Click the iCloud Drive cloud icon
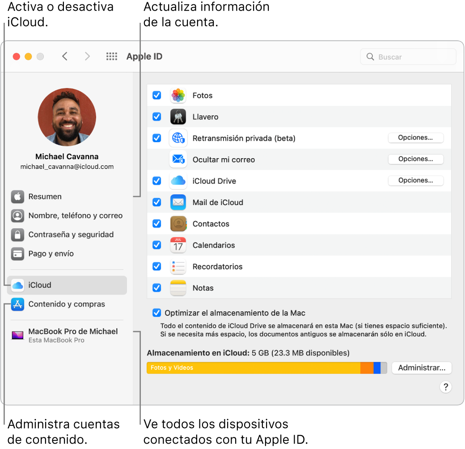Screen dimensions: 465x449 [x=178, y=181]
